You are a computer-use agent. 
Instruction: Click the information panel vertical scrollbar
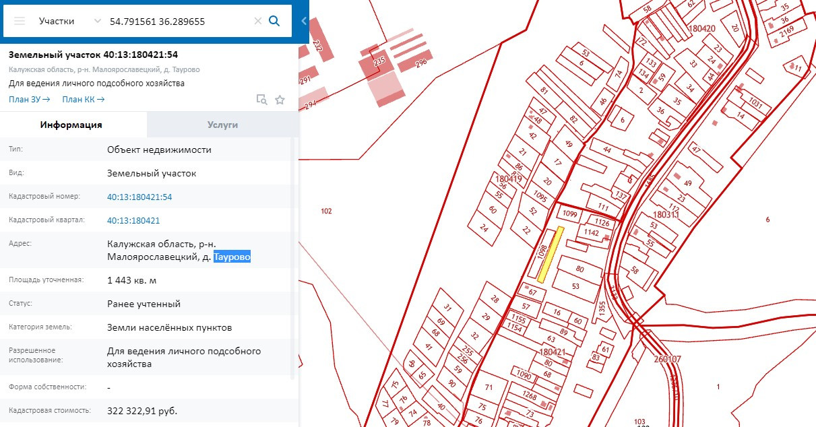tap(293, 256)
